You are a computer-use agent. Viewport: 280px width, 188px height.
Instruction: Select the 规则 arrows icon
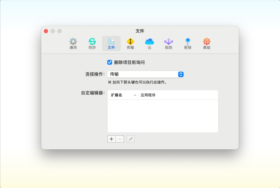click(168, 43)
